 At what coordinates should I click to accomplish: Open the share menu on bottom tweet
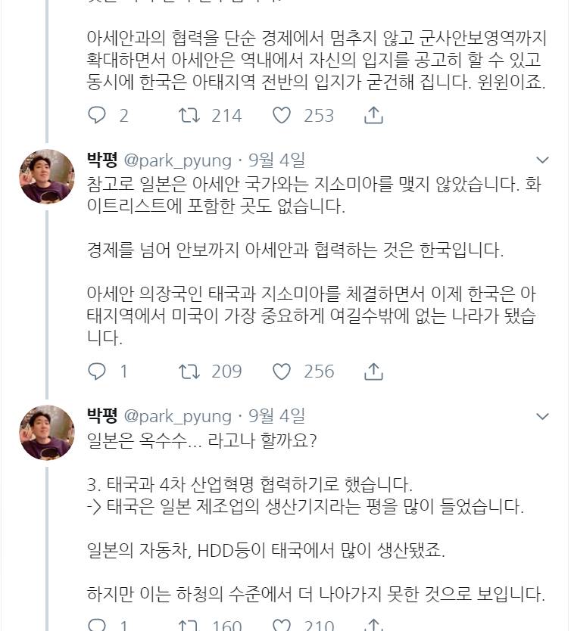click(372, 625)
